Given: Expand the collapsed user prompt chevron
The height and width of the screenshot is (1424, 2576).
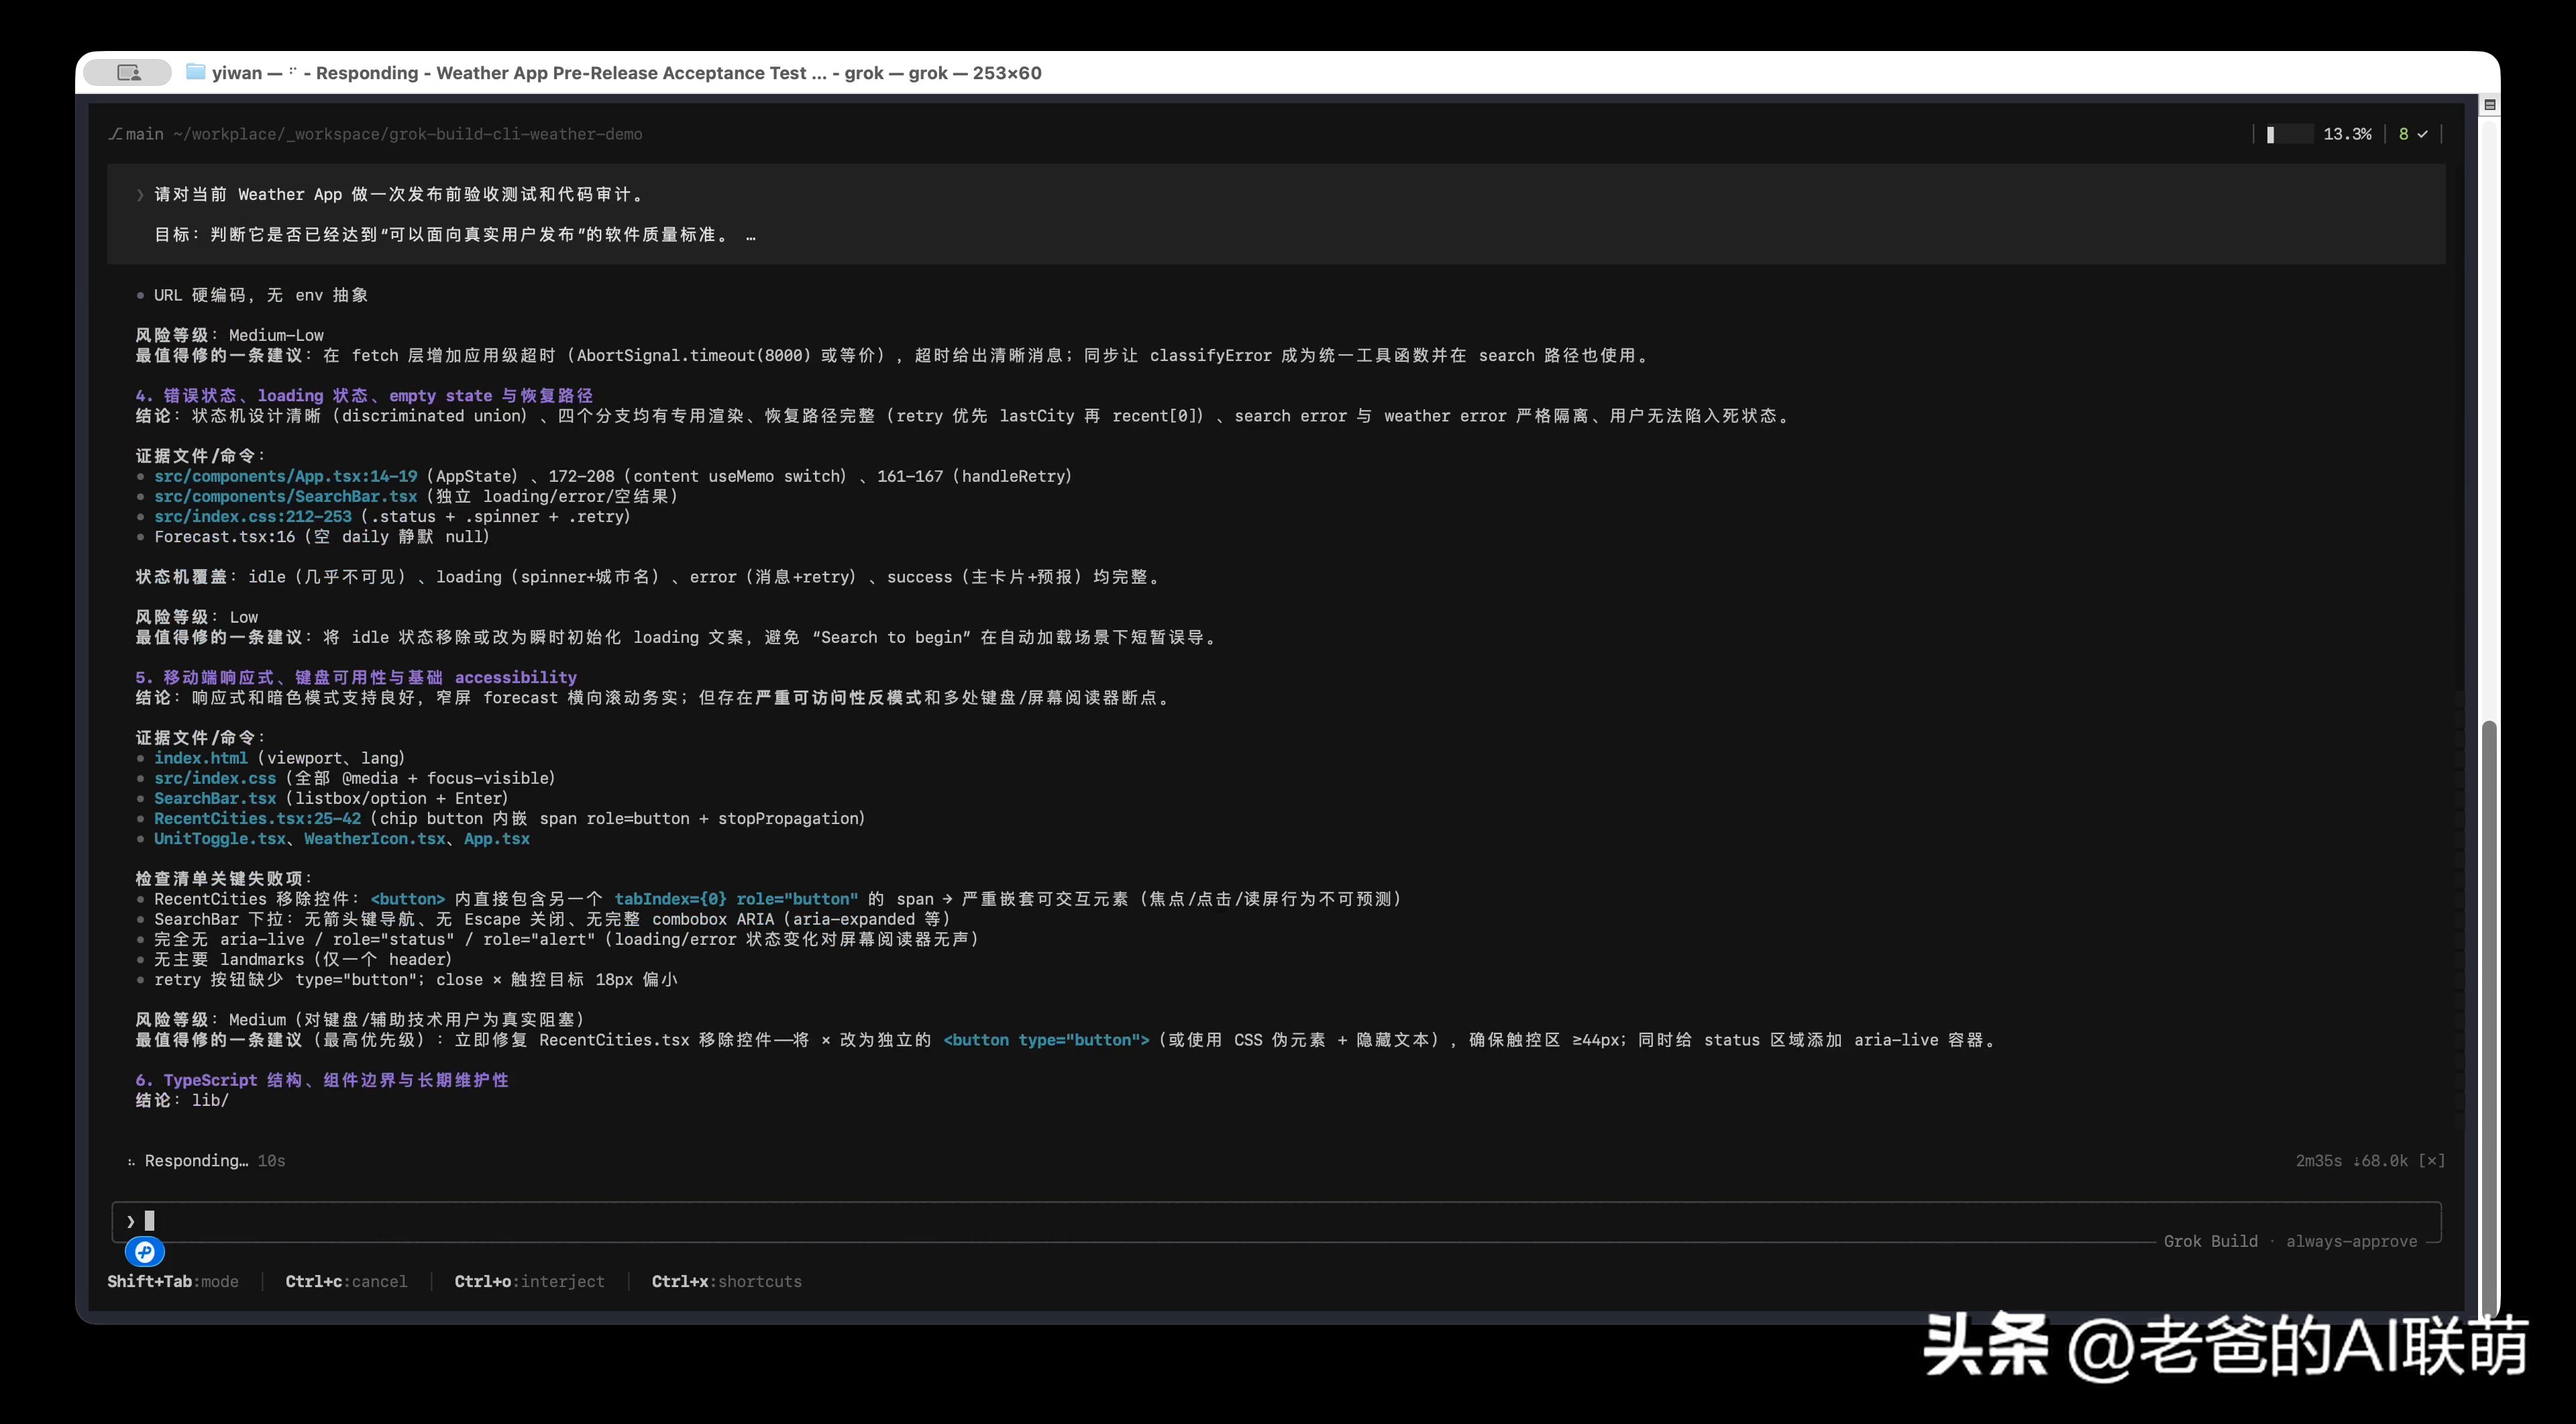Looking at the screenshot, I should (x=140, y=195).
